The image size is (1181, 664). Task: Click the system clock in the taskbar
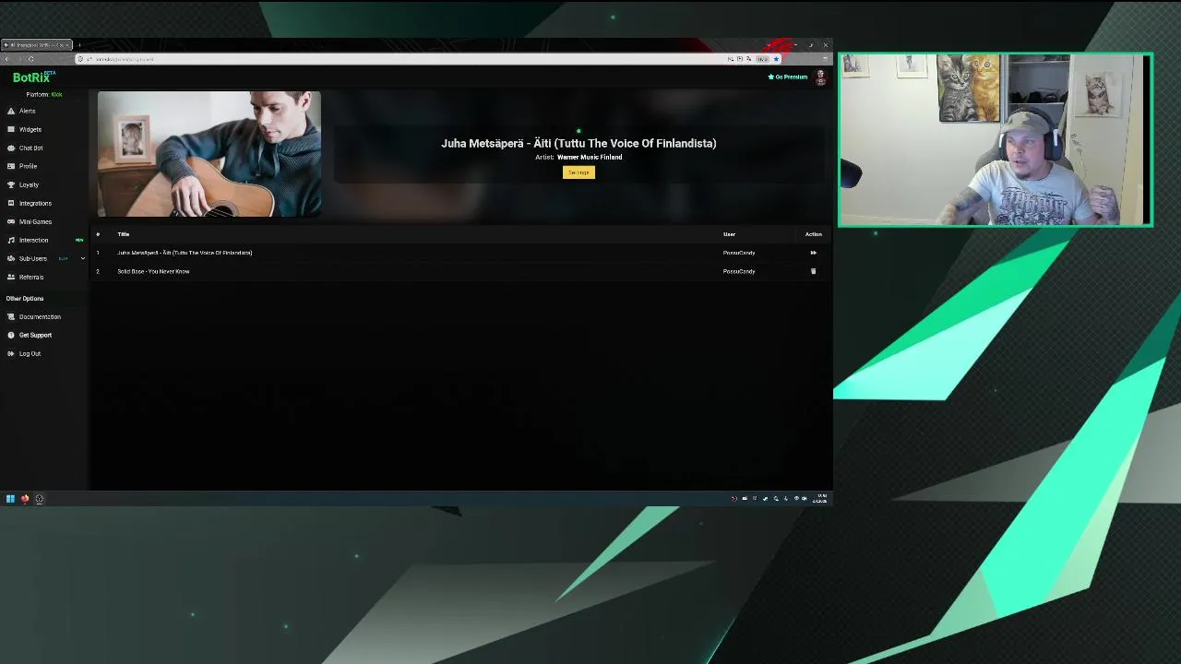[x=819, y=499]
